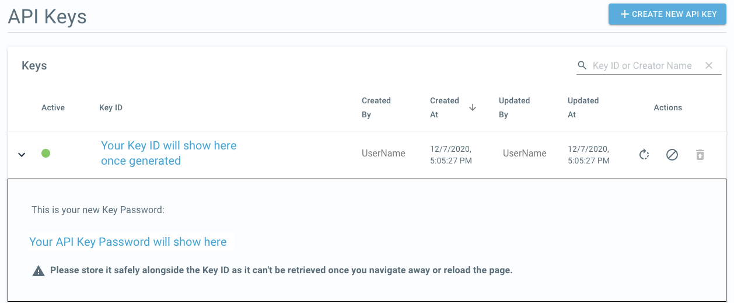Click the 'Please store it safely' warning text
The image size is (734, 303).
[281, 270]
